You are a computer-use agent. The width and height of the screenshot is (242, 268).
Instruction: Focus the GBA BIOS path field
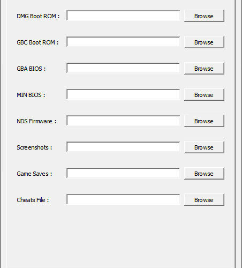pos(123,68)
